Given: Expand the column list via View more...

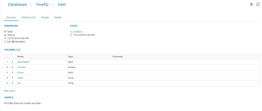Looking at the screenshot, I should 10,91.
